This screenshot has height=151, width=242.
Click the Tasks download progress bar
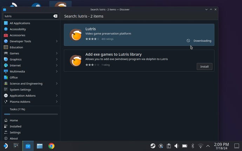[31, 114]
